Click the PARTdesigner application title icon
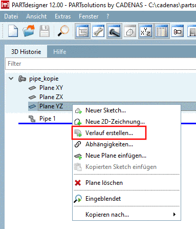 (x=5, y=5)
